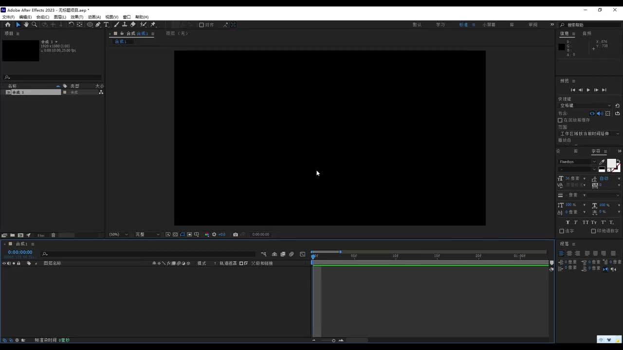This screenshot has height=350, width=623.
Task: Open the 完整 resolution dropdown
Action: 147,234
